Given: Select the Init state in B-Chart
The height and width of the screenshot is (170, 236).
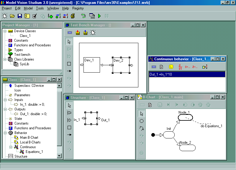Looking at the screenshot, I should coord(169,135).
